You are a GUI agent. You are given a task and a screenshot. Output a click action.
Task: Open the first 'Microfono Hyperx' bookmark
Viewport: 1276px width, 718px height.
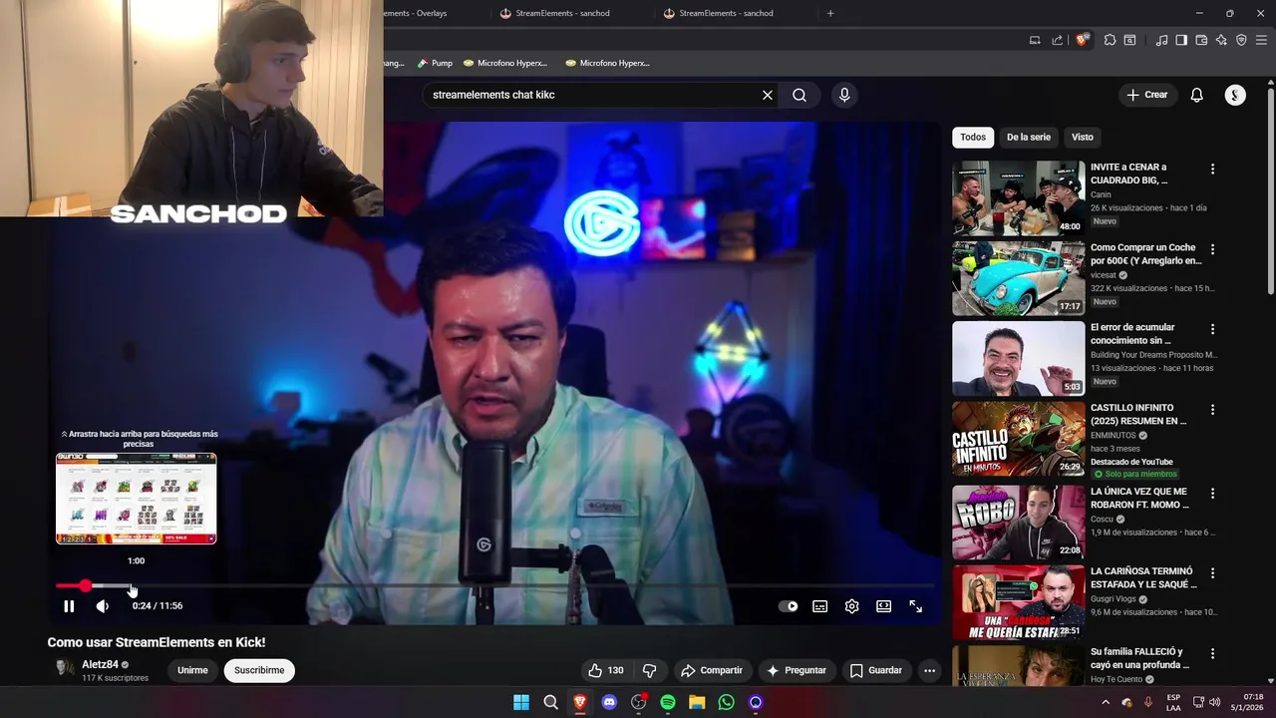coord(505,63)
